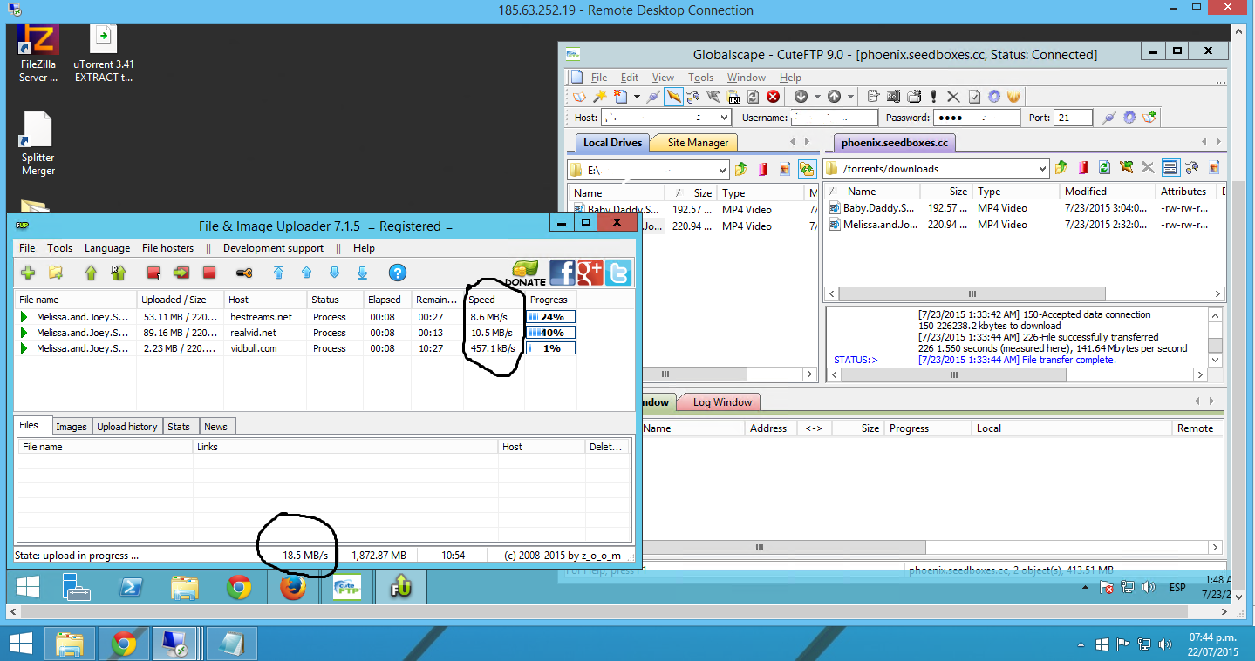
Task: Click the red stop transfer icon in CuteFTP
Action: [772, 97]
